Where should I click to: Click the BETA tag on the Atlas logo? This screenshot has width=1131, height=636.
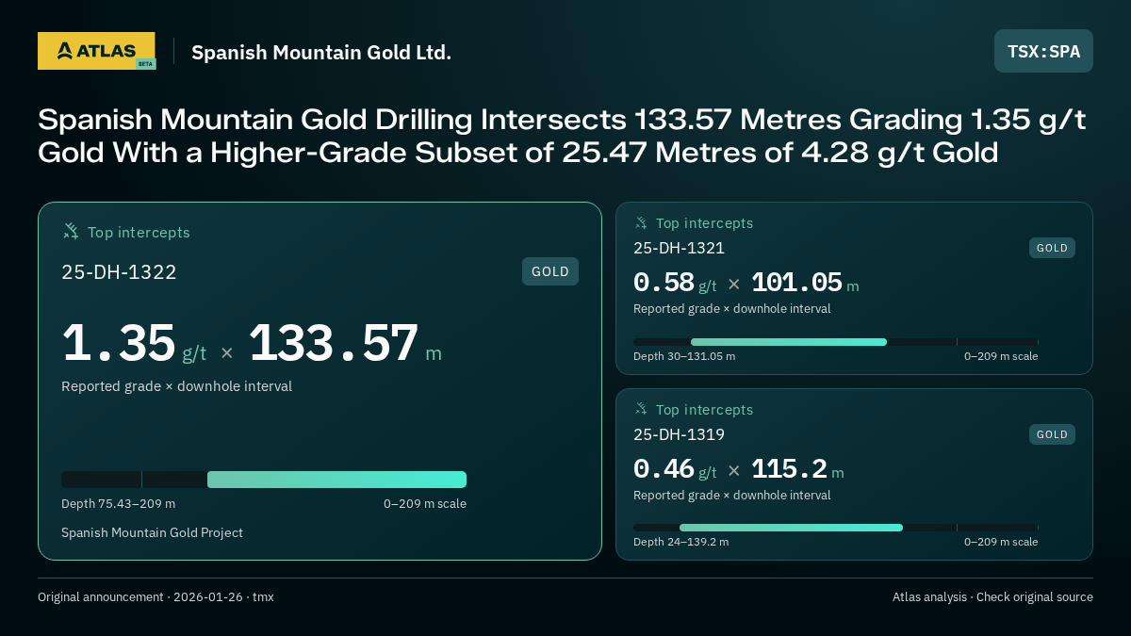point(145,64)
